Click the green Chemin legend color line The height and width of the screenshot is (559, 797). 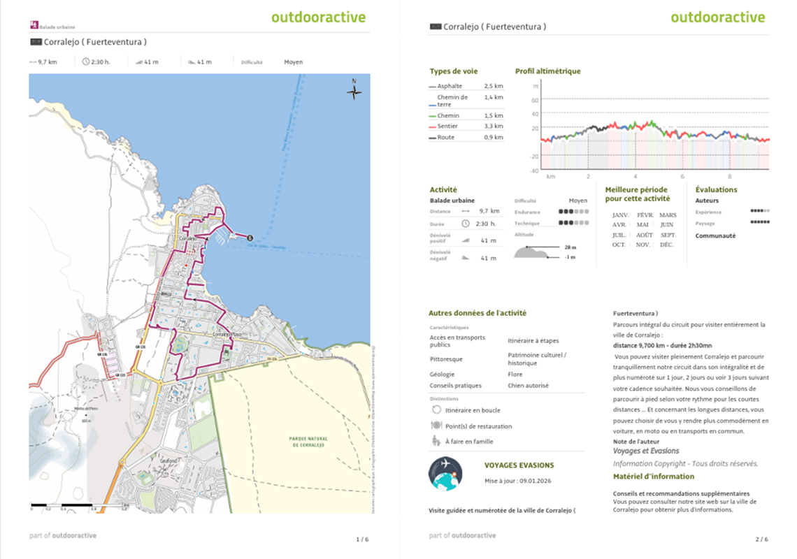tap(433, 116)
